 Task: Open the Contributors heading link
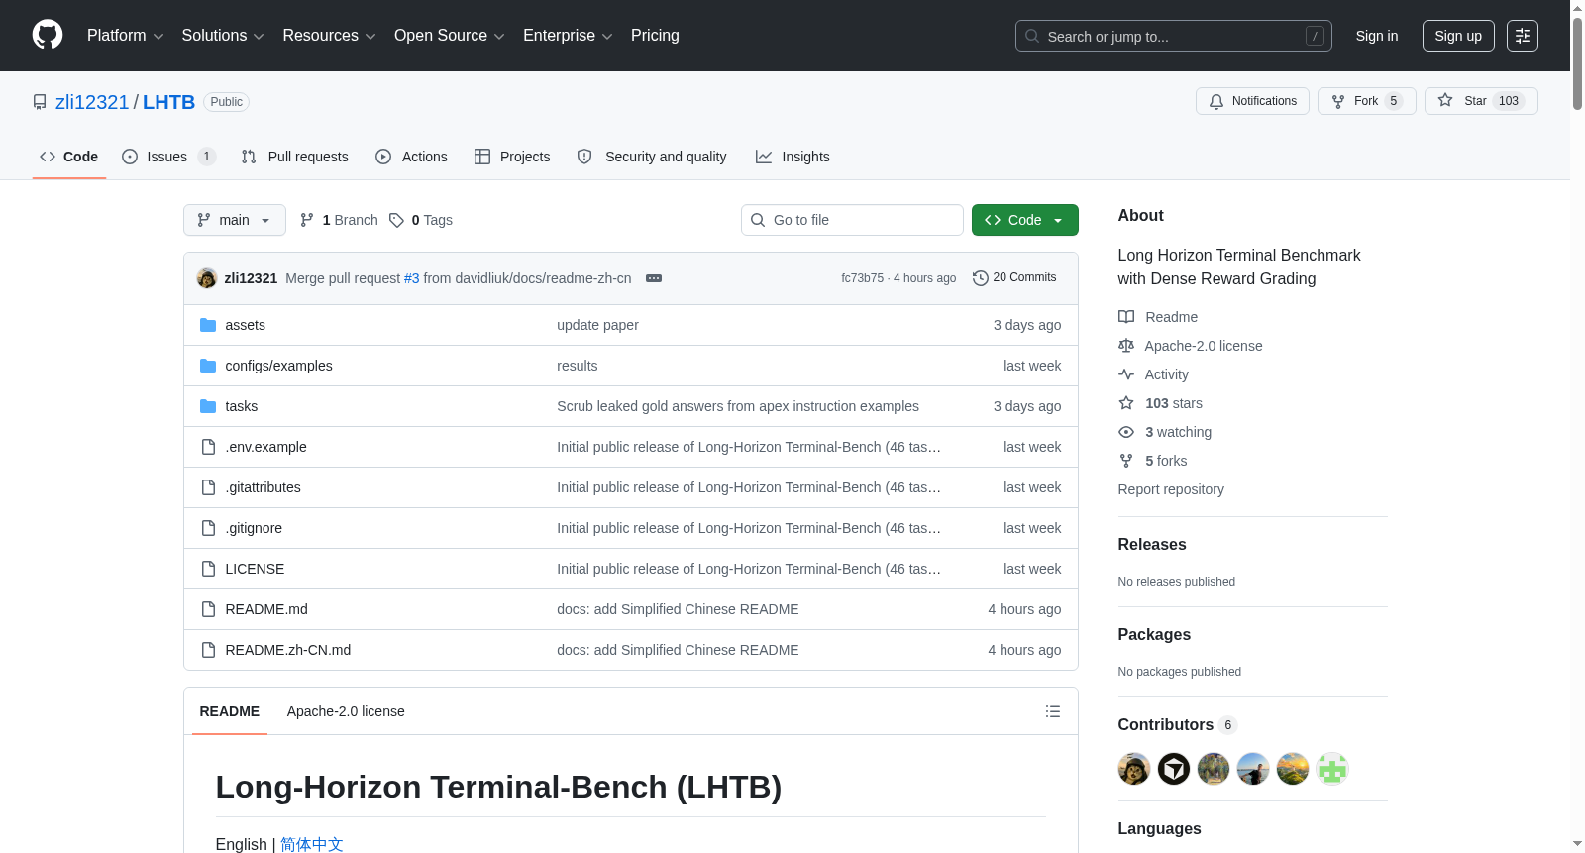(1177, 724)
